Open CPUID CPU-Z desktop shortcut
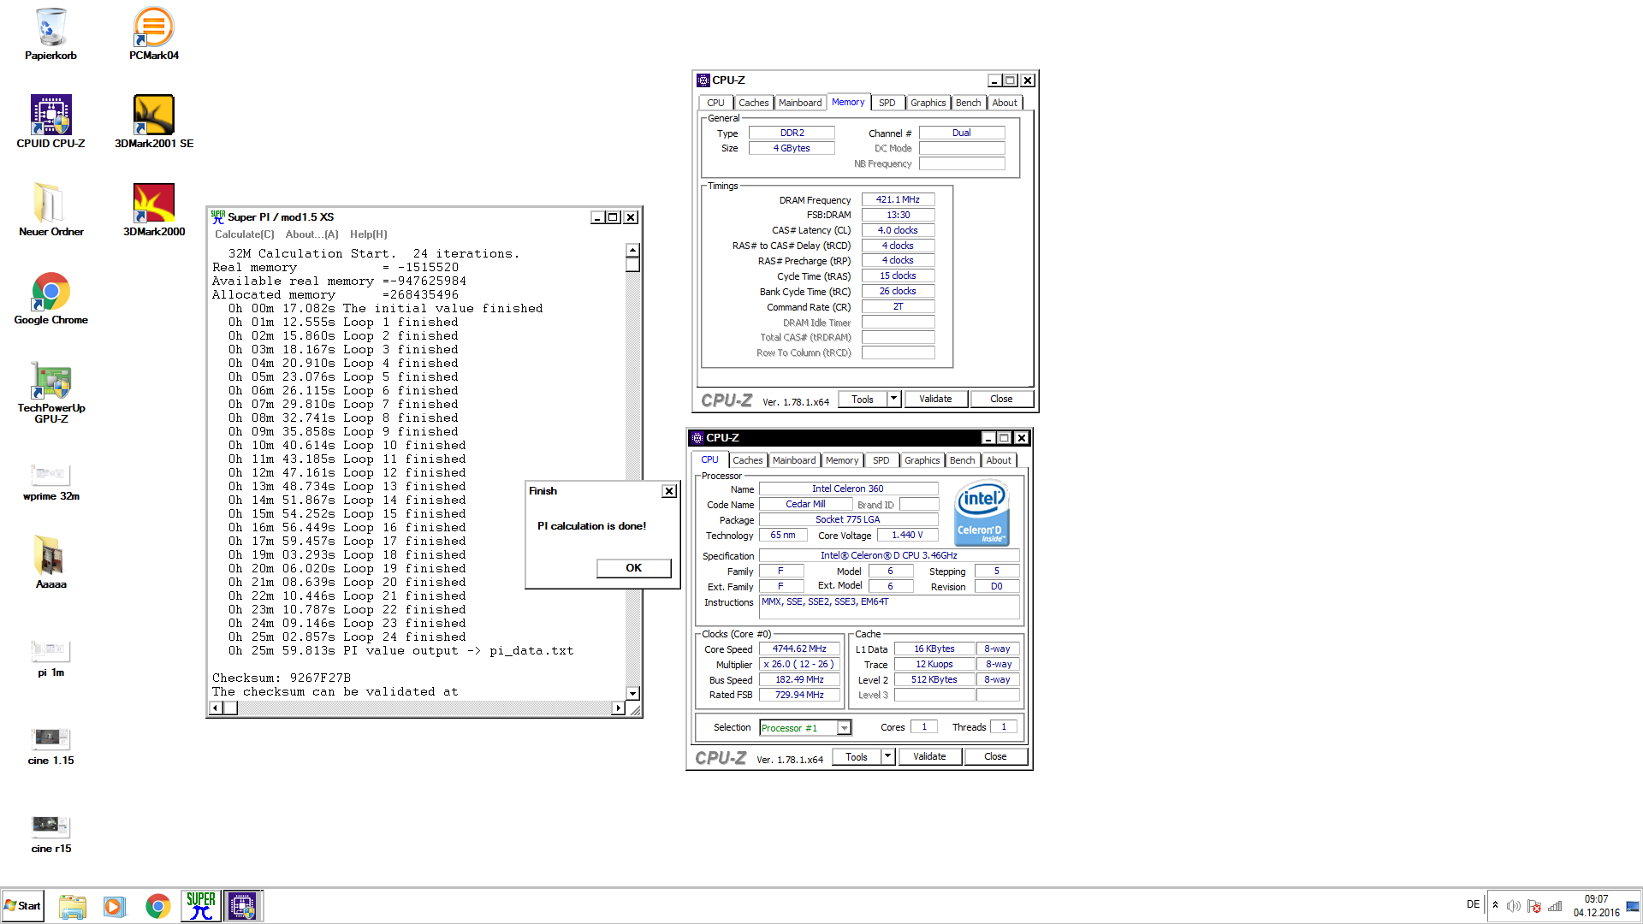The width and height of the screenshot is (1643, 924). click(50, 121)
